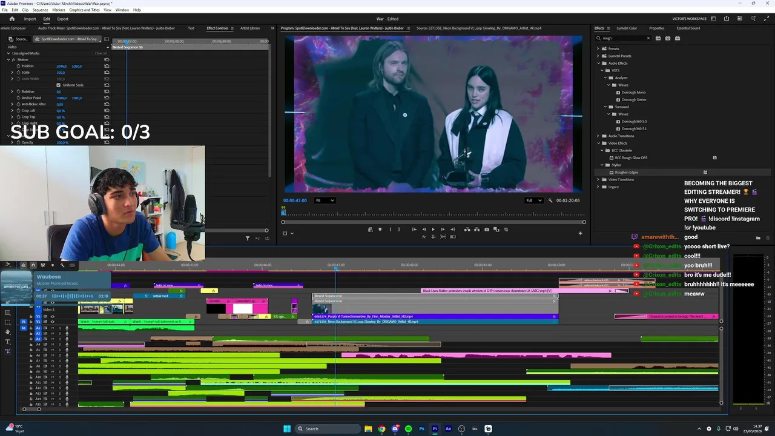Viewport: 775px width, 436px height.
Task: Step forward one frame in Program monitor
Action: tap(443, 230)
